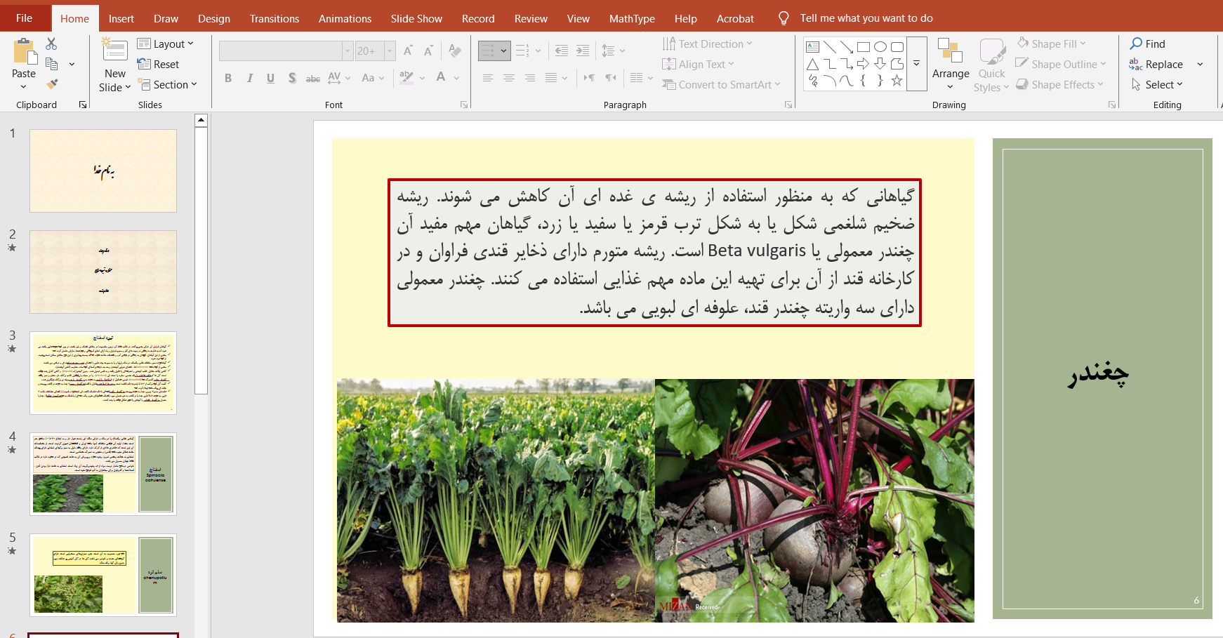Screen dimensions: 1223x638
Task: Expand the shapes gallery More arrow
Action: (916, 64)
